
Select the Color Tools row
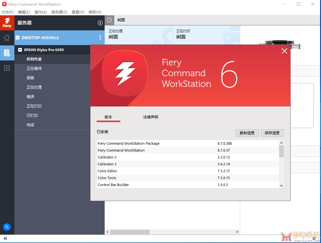188,178
